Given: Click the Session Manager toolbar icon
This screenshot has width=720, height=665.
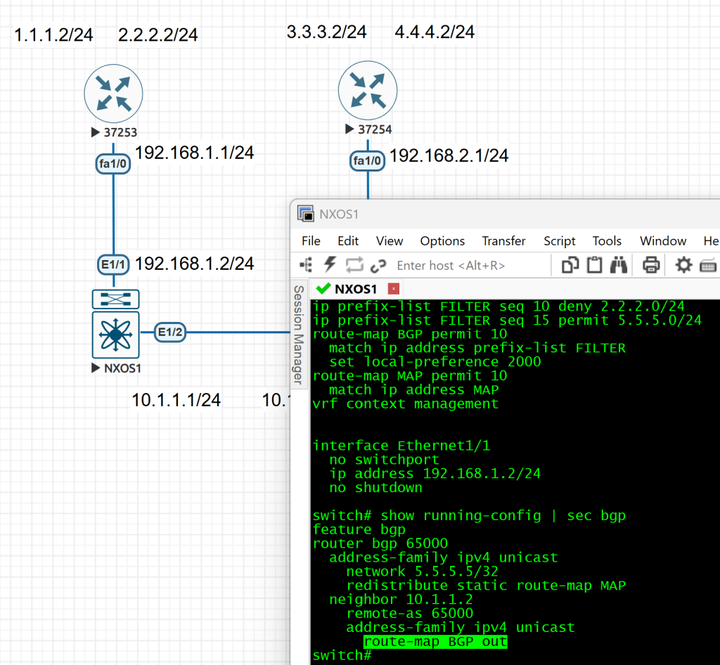Looking at the screenshot, I should (x=306, y=265).
